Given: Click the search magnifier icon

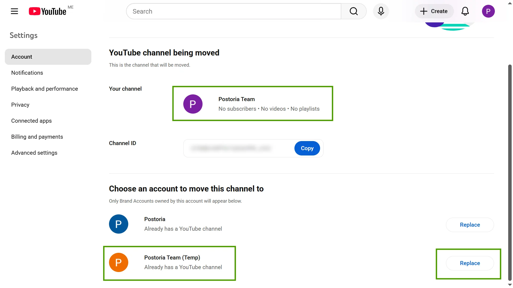Looking at the screenshot, I should pos(353,11).
